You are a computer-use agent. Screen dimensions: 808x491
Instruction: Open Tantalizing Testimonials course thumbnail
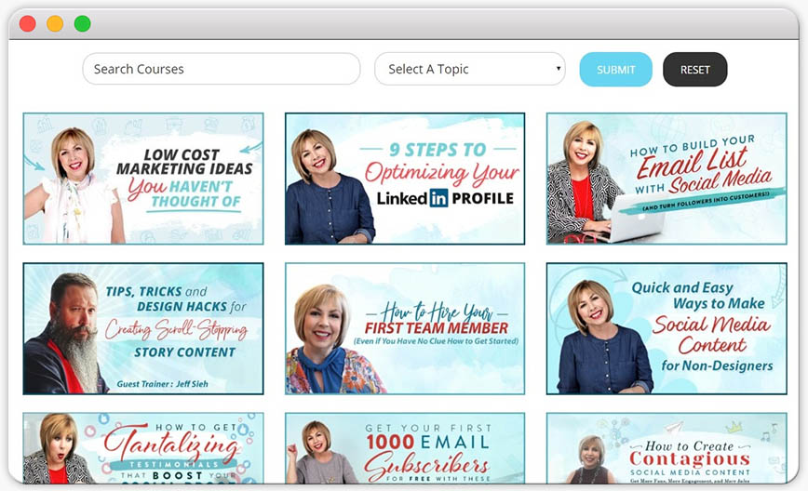[x=143, y=448]
